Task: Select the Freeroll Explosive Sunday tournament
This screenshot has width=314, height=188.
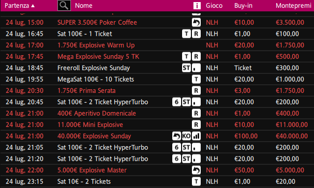Action: coord(94,68)
